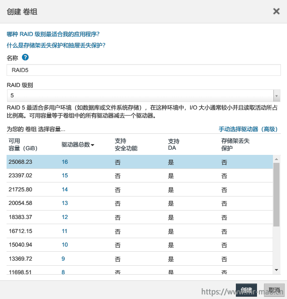The image size is (287, 299).
Task: Close the Create Volume Group dialog
Action: tap(276, 11)
